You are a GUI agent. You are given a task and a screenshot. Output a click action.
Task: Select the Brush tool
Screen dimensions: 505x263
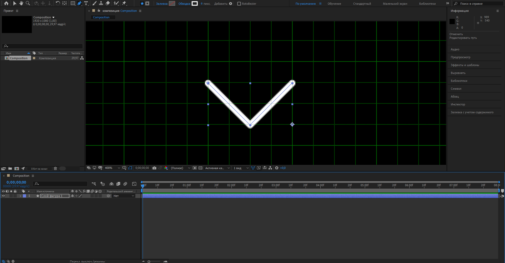[x=94, y=3]
